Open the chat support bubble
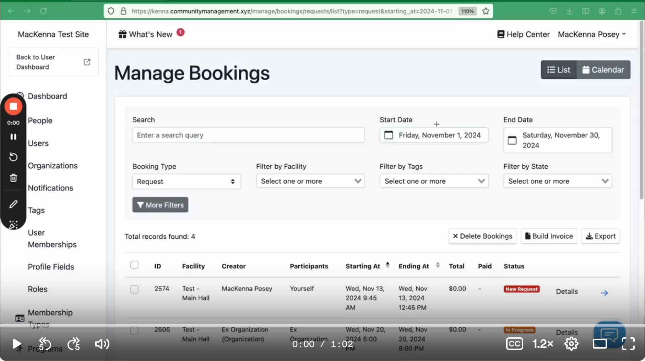 coord(609,334)
